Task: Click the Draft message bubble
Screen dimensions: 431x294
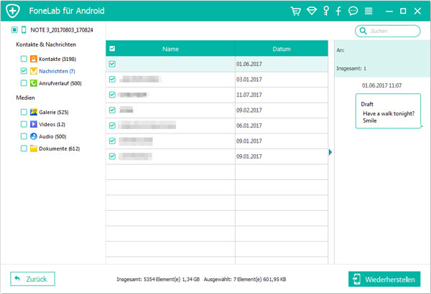Action: pyautogui.click(x=388, y=111)
